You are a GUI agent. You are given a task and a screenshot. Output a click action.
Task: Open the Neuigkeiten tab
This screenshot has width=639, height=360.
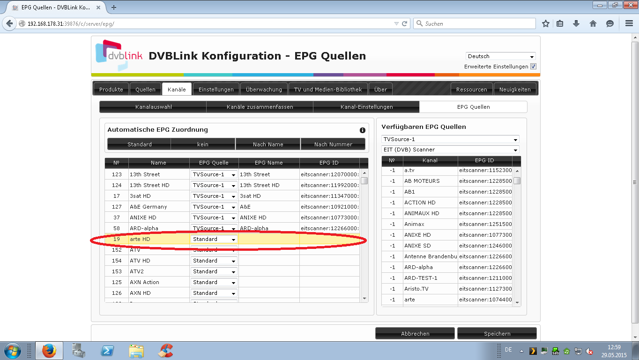click(x=515, y=89)
